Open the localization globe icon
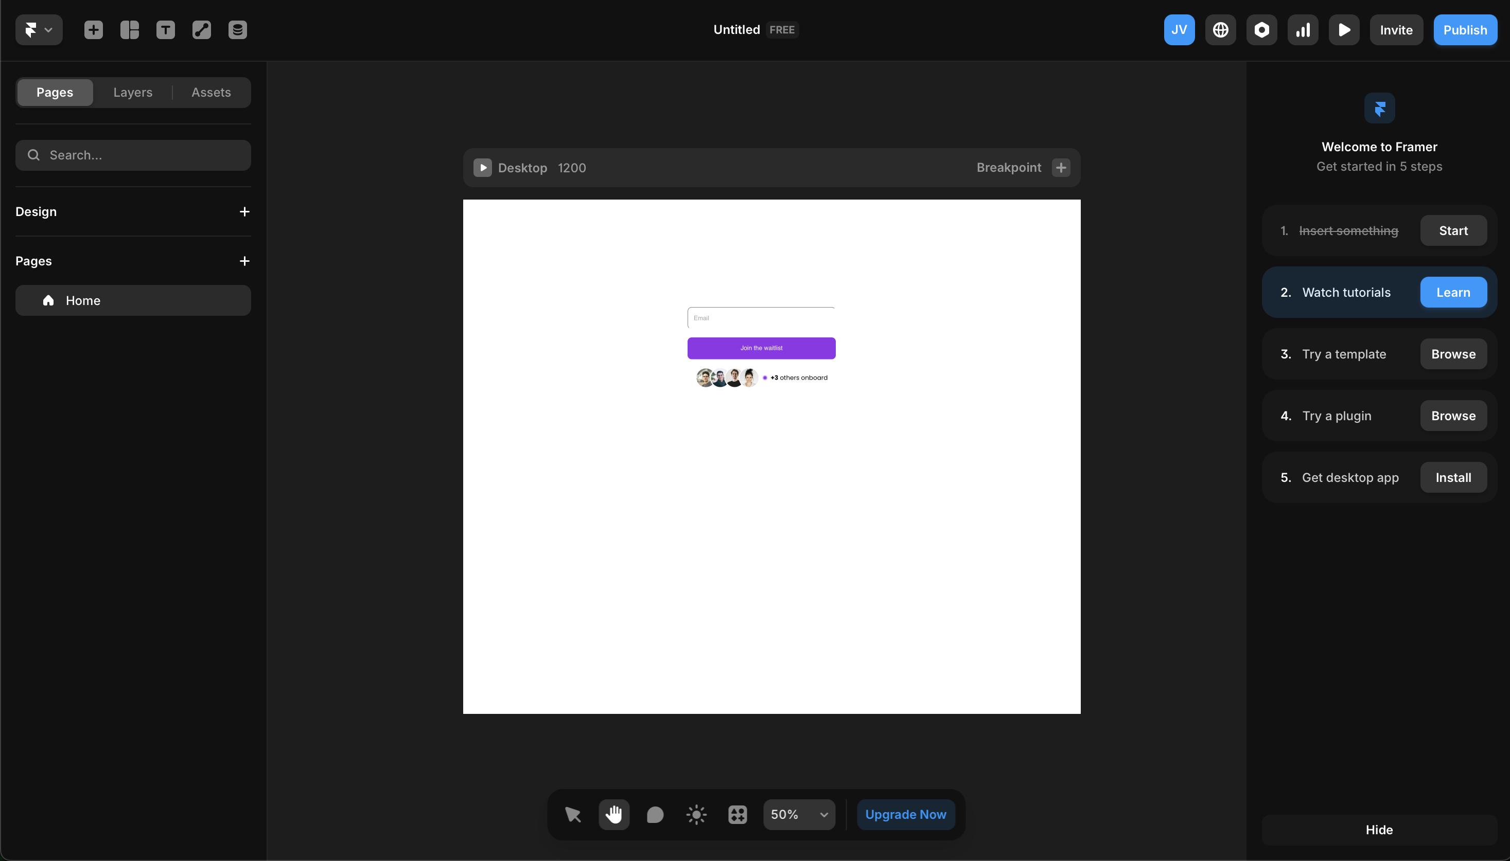Image resolution: width=1510 pixels, height=861 pixels. tap(1221, 29)
